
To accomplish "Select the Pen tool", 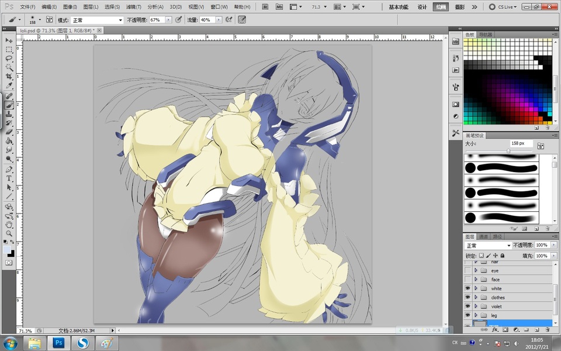I will coord(9,170).
